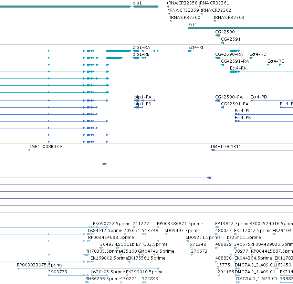Click the RP003033975.5prime EST label

[x=40, y=265]
